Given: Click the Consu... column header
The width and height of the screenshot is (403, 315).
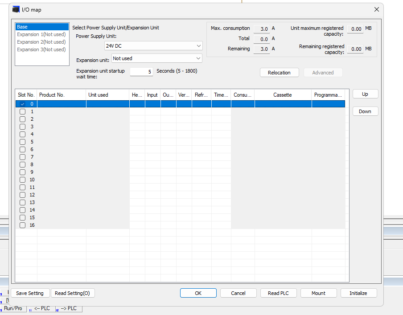Looking at the screenshot, I should pyautogui.click(x=243, y=95).
